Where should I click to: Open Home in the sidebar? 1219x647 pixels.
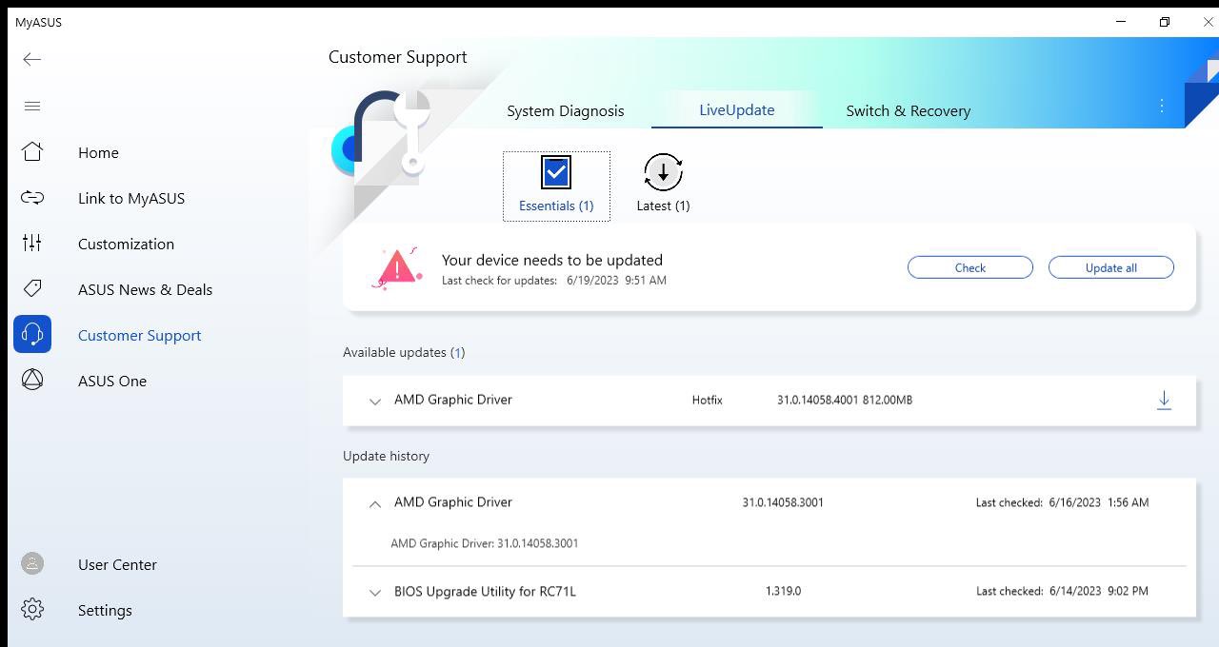click(98, 152)
